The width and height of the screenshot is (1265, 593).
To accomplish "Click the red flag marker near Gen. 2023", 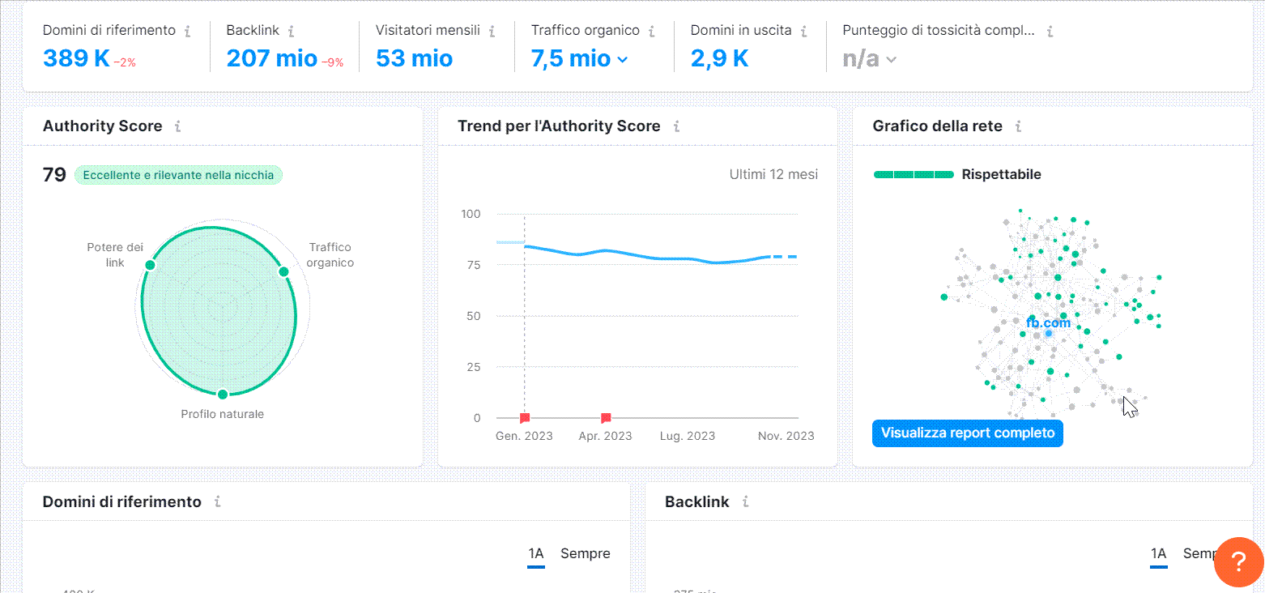I will [523, 417].
